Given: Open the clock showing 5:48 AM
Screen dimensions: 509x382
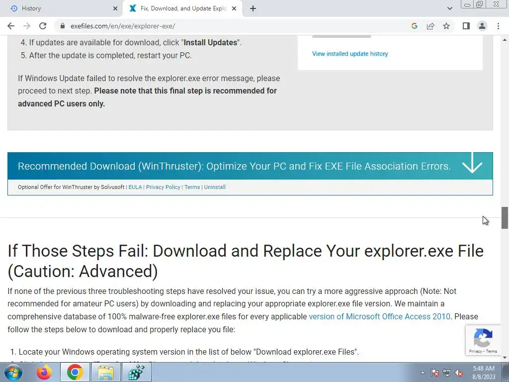Looking at the screenshot, I should point(484,373).
